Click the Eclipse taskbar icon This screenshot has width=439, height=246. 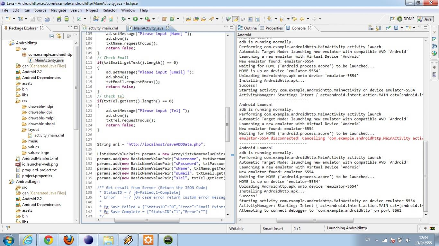[x=88, y=240]
